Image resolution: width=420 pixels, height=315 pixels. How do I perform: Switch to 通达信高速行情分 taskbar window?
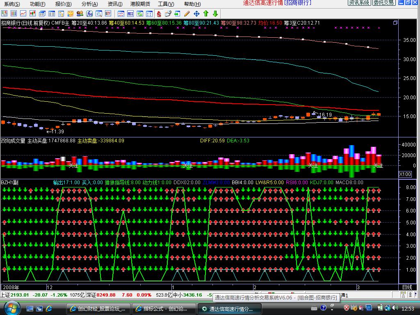(x=229, y=309)
